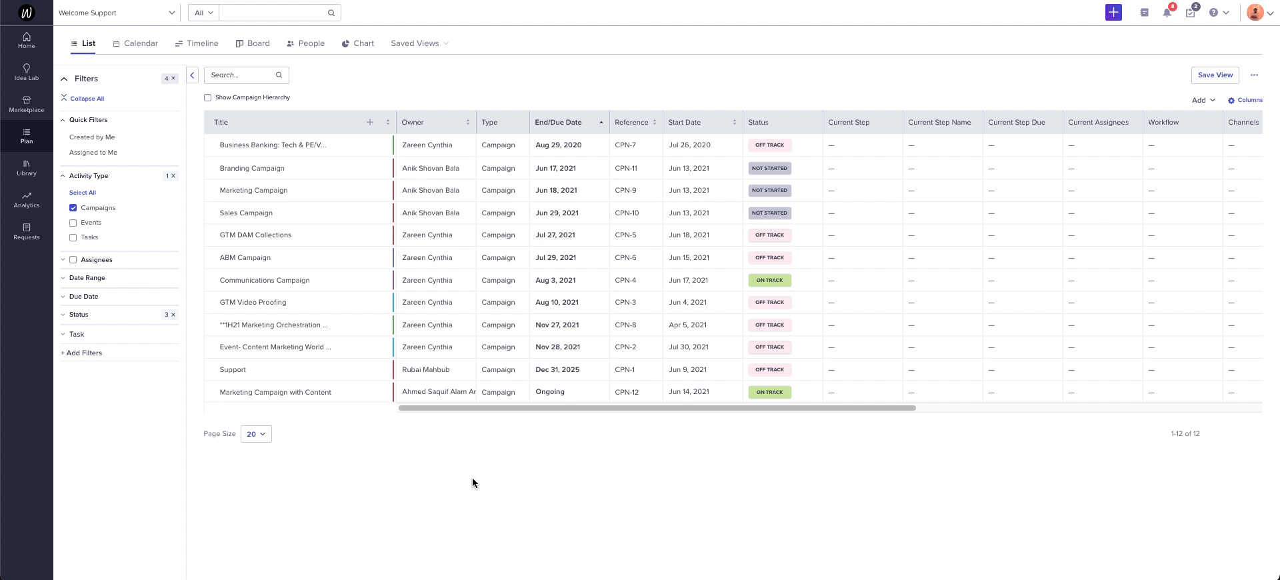1280x580 pixels.
Task: Click the horizontal table scrollbar
Action: point(657,408)
